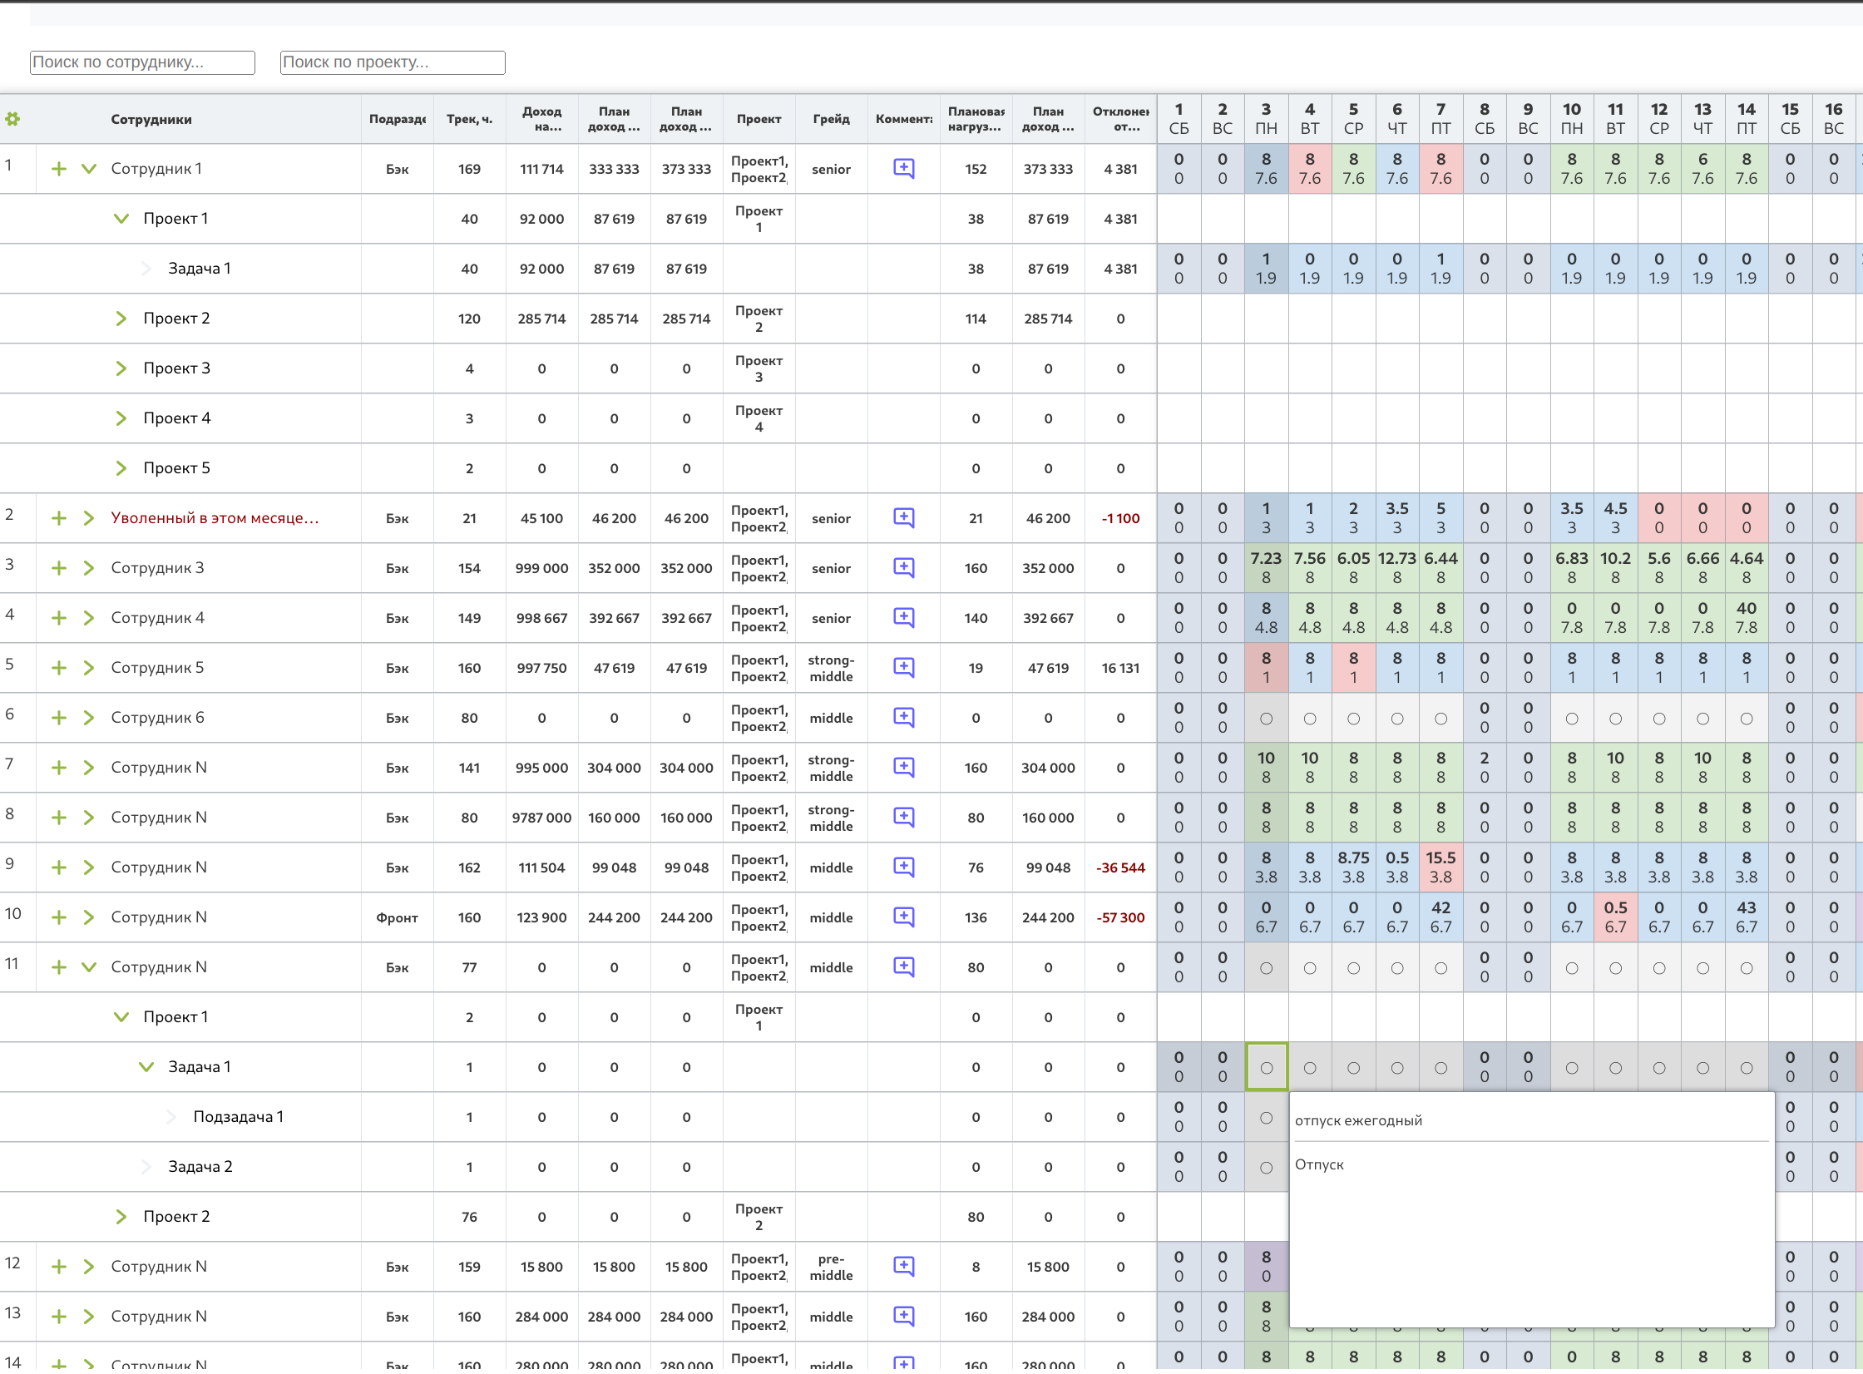Expand Проект 4 row

121,418
